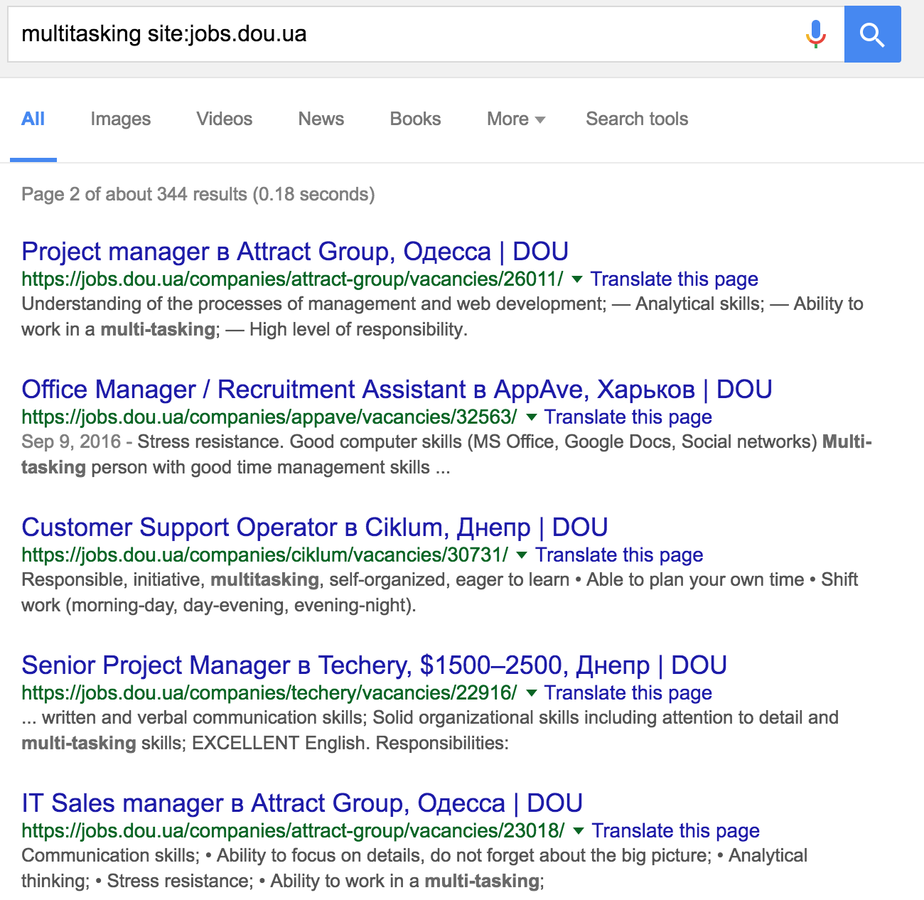
Task: Translate the Project manager Attract Group page
Action: [674, 279]
